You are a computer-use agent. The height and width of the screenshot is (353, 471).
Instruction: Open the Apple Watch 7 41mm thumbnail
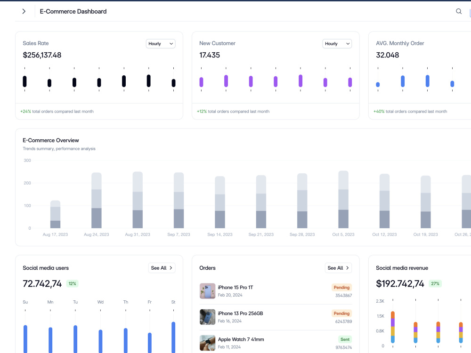coord(207,343)
